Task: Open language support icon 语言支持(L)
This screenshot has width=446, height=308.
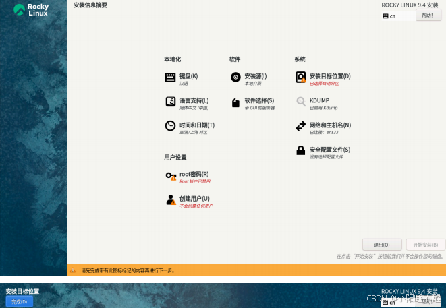Action: coord(171,102)
